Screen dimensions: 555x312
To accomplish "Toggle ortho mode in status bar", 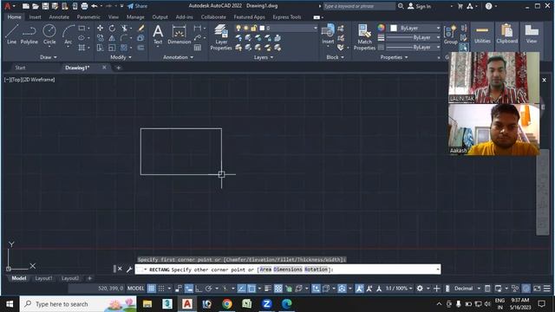I will point(199,289).
